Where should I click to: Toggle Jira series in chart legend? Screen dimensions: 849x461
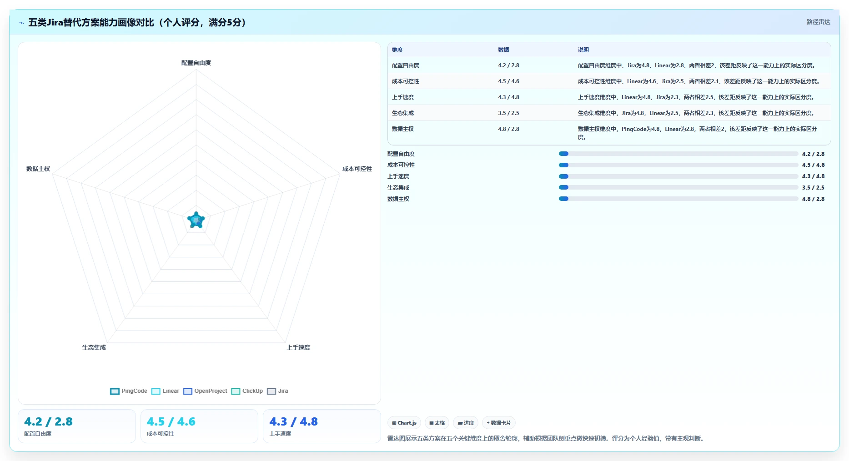coord(277,391)
